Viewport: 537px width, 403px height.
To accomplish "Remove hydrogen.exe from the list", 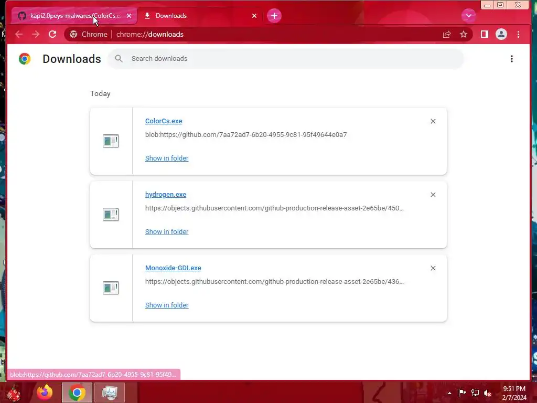I will [433, 195].
